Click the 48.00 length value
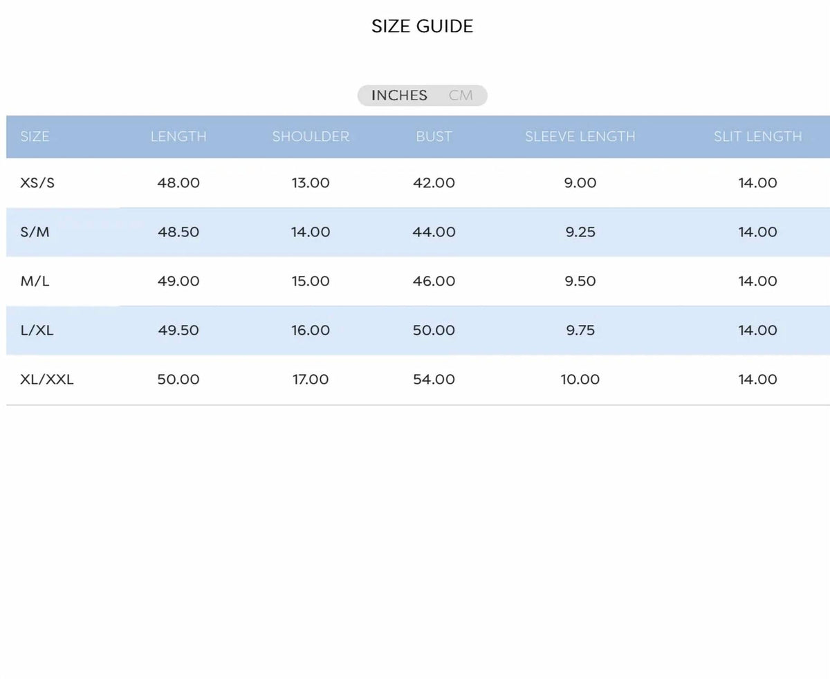The image size is (830, 679). click(x=178, y=183)
